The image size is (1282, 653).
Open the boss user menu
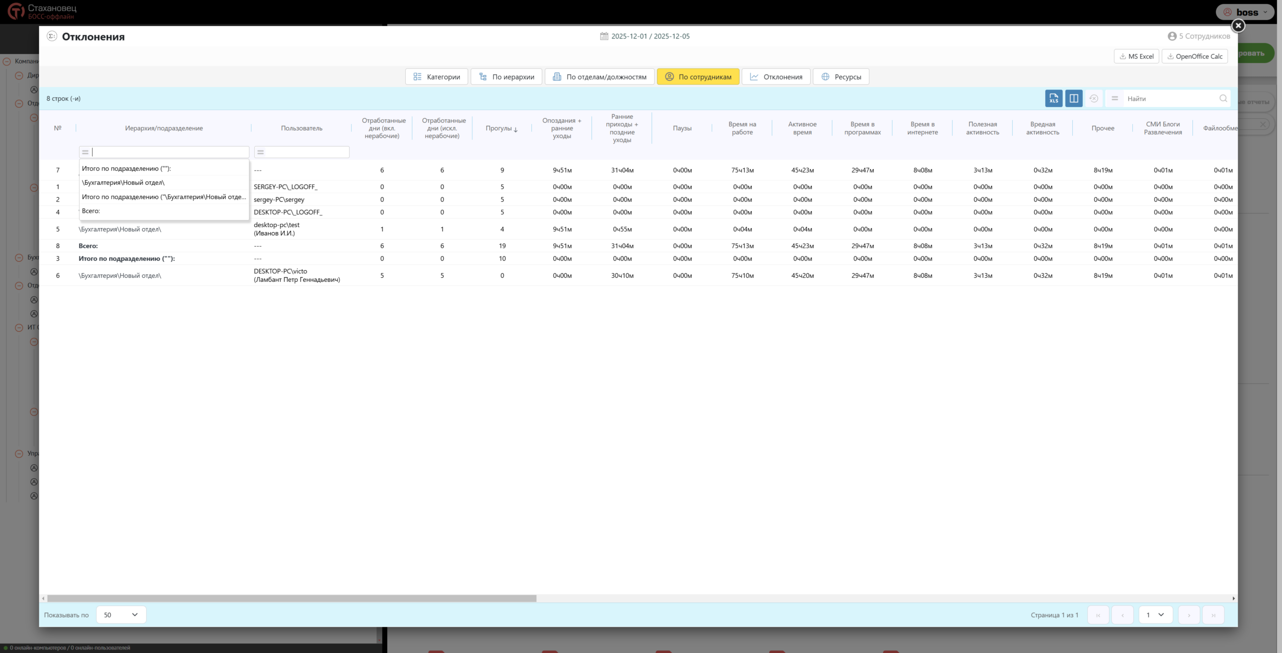1245,13
